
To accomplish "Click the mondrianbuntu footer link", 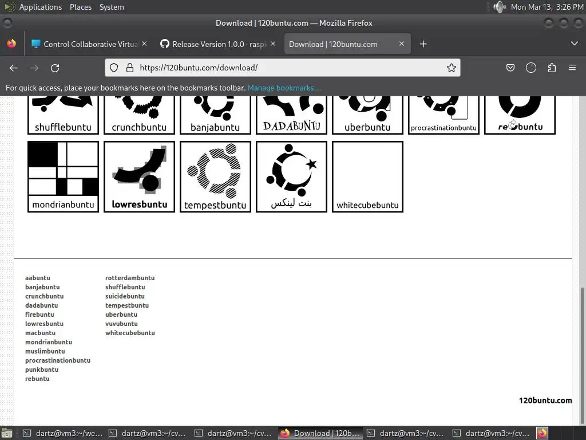I will (49, 342).
